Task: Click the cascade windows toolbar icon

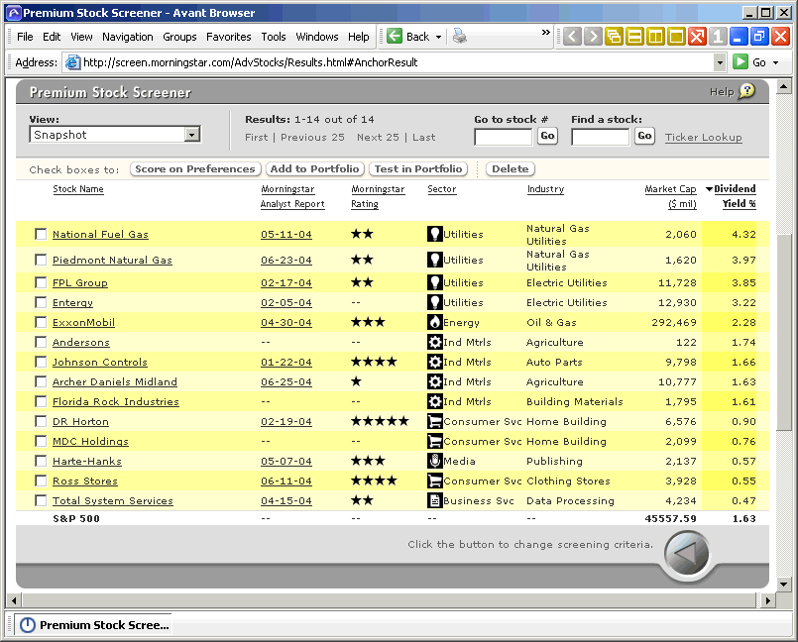Action: [x=615, y=37]
